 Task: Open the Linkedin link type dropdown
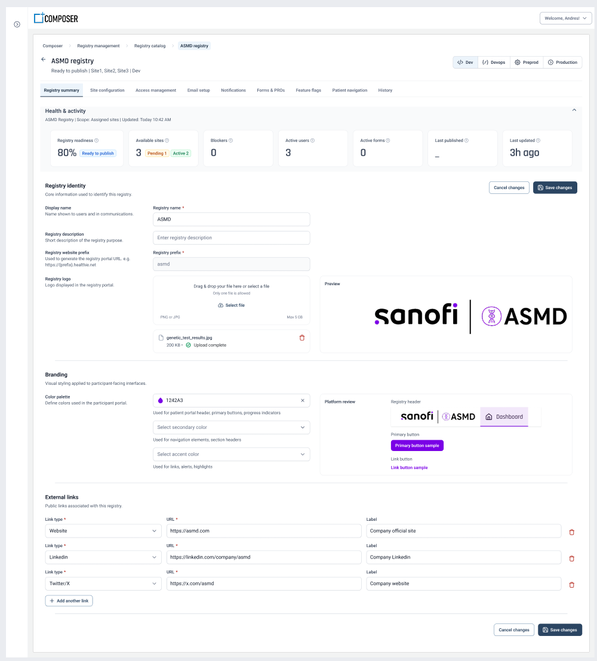click(103, 557)
